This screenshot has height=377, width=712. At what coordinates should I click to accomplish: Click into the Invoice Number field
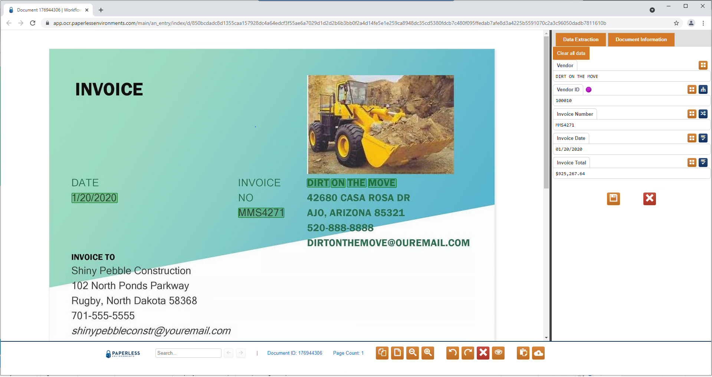coord(631,125)
